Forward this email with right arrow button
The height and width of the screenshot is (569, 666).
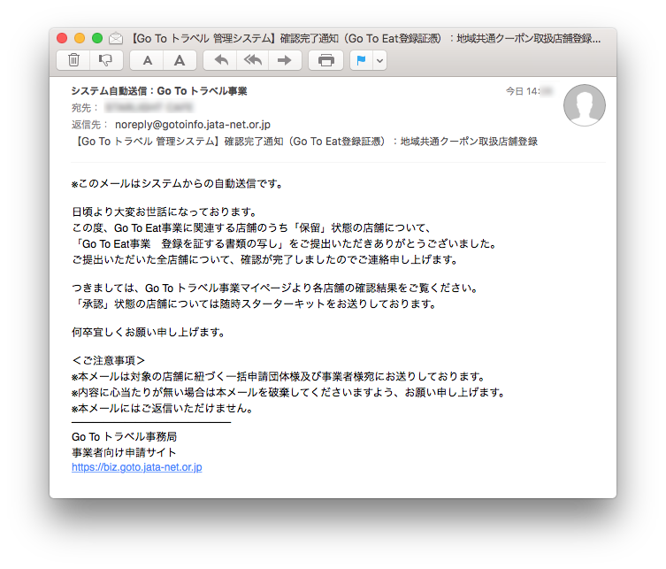pos(284,60)
